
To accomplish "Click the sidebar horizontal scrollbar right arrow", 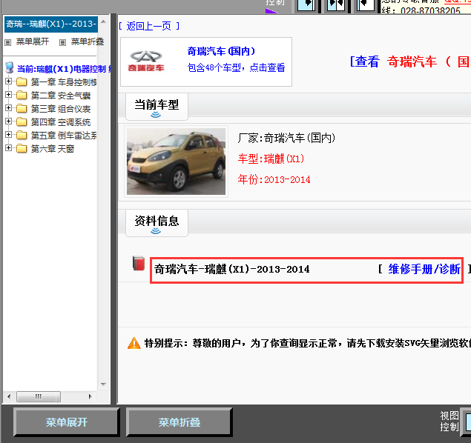I will click(x=90, y=396).
